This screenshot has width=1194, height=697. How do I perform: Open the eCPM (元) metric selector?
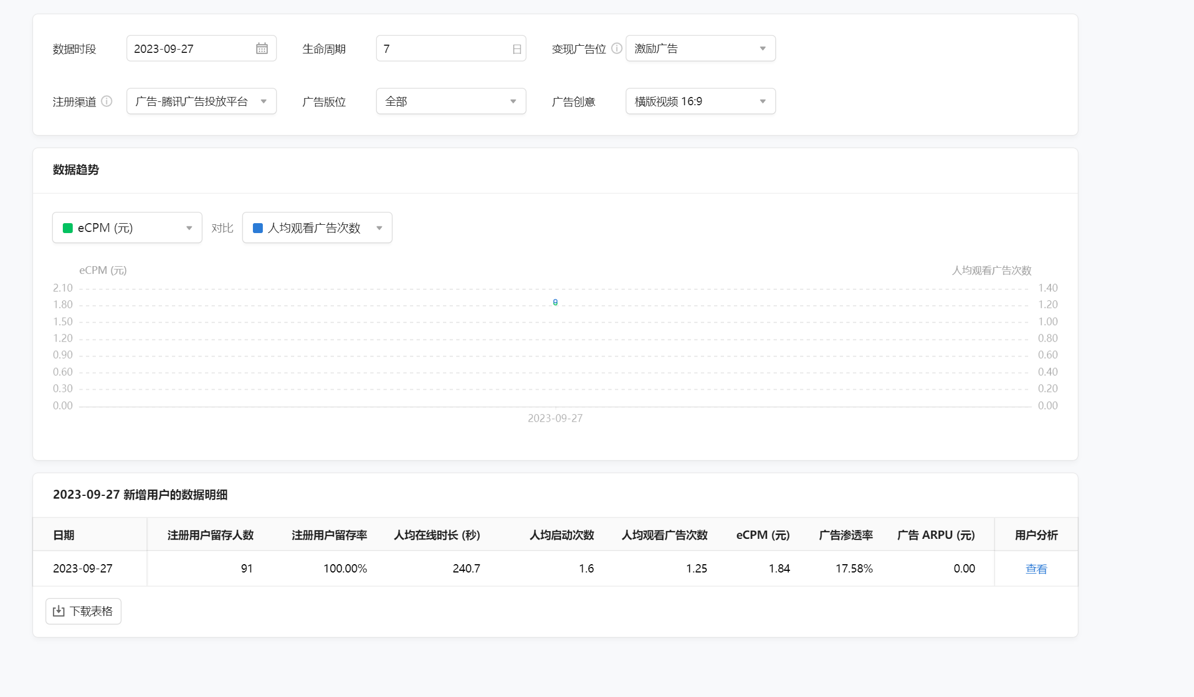point(127,228)
